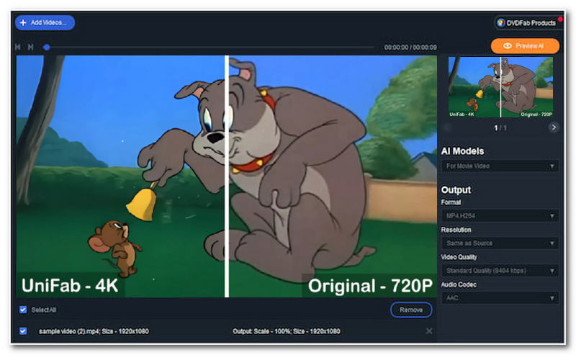Click the Add Videos button

click(45, 22)
